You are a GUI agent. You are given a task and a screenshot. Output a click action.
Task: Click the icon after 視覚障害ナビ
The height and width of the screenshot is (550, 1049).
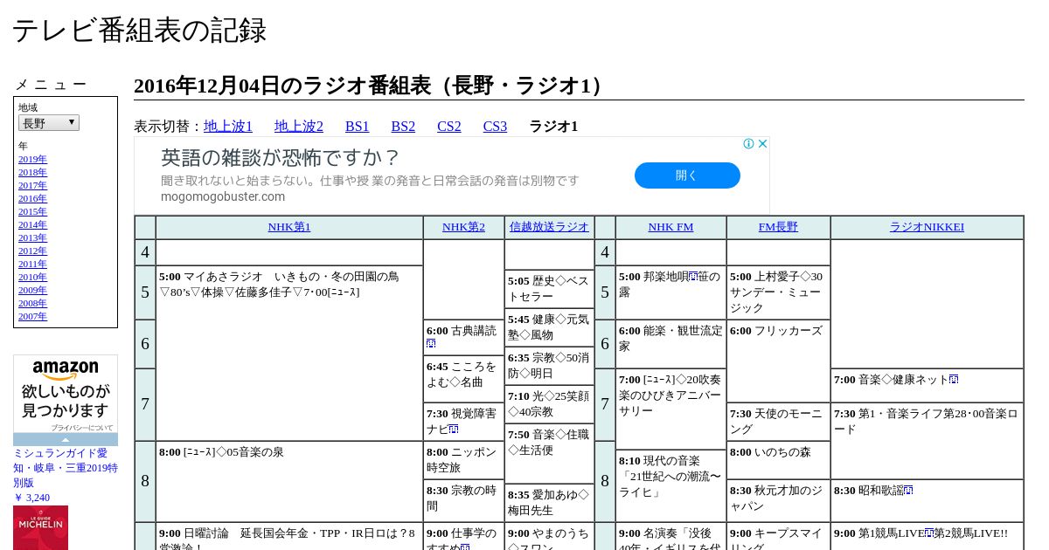click(x=454, y=430)
